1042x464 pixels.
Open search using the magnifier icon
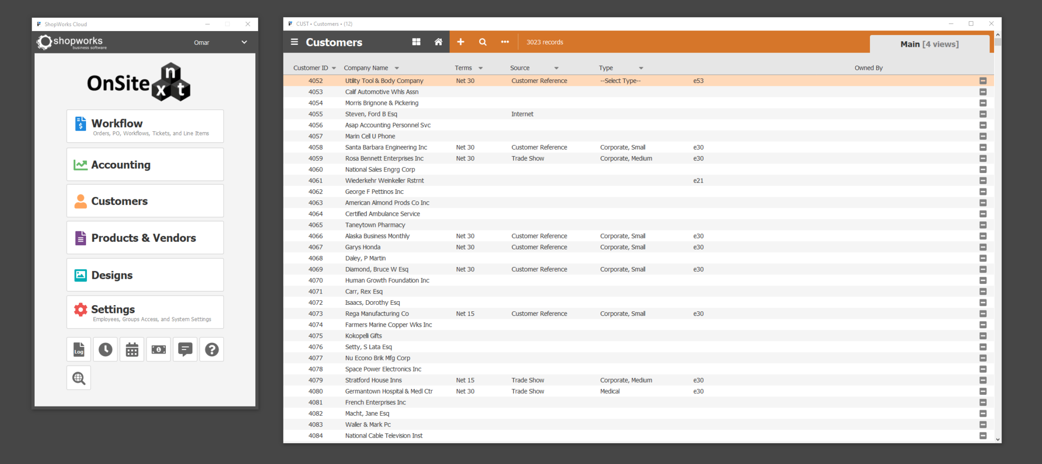482,42
